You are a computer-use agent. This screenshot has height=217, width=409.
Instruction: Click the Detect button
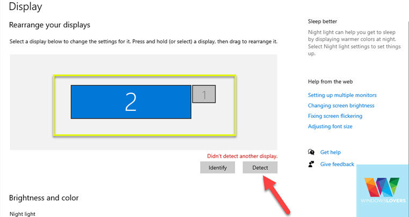click(260, 168)
